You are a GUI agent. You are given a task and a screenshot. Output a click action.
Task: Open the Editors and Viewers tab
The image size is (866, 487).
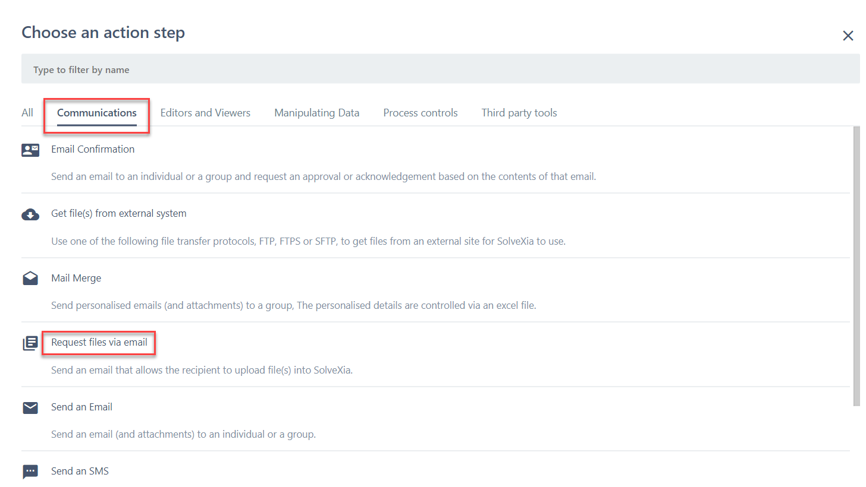tap(205, 113)
